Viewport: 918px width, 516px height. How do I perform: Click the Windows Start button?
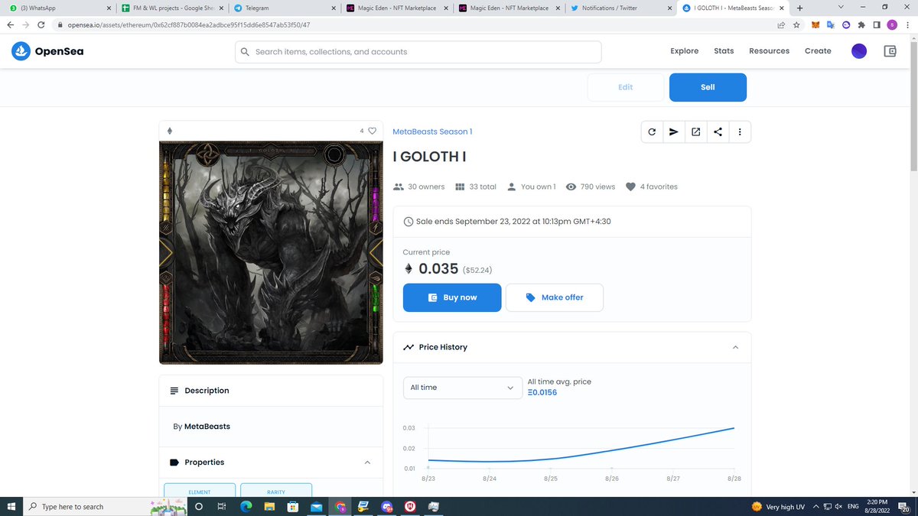coord(11,506)
